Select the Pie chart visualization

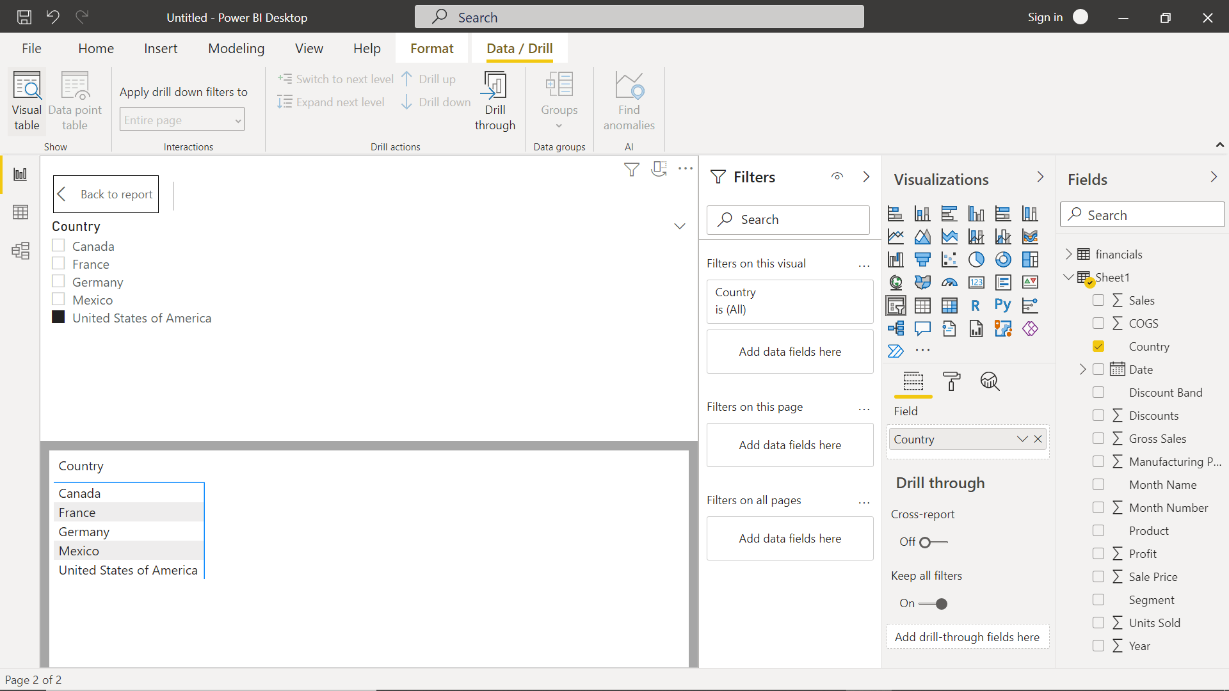pos(976,259)
